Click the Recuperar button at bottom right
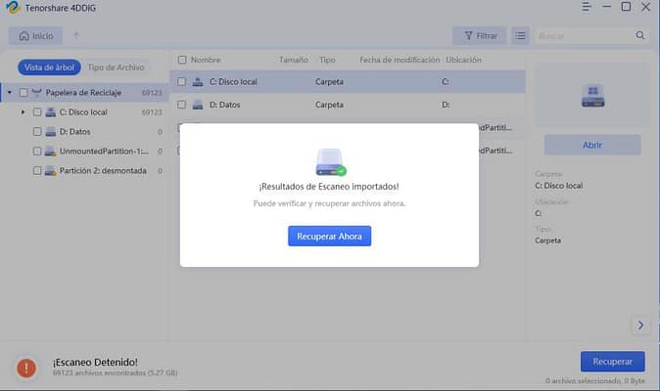This screenshot has height=391, width=660. pyautogui.click(x=612, y=362)
